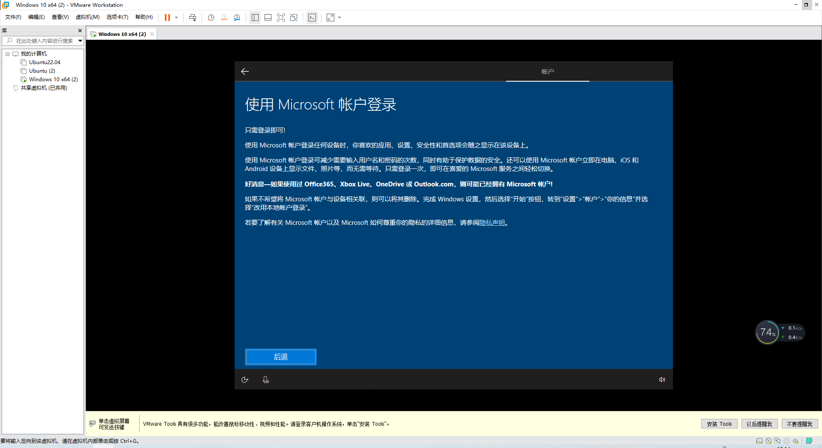Click the stretch guest display icon

click(331, 18)
